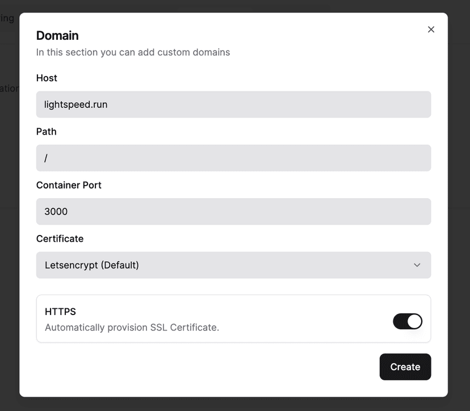Image resolution: width=470 pixels, height=411 pixels.
Task: Expand the Letsencrypt (Default) selector
Action: click(x=233, y=265)
